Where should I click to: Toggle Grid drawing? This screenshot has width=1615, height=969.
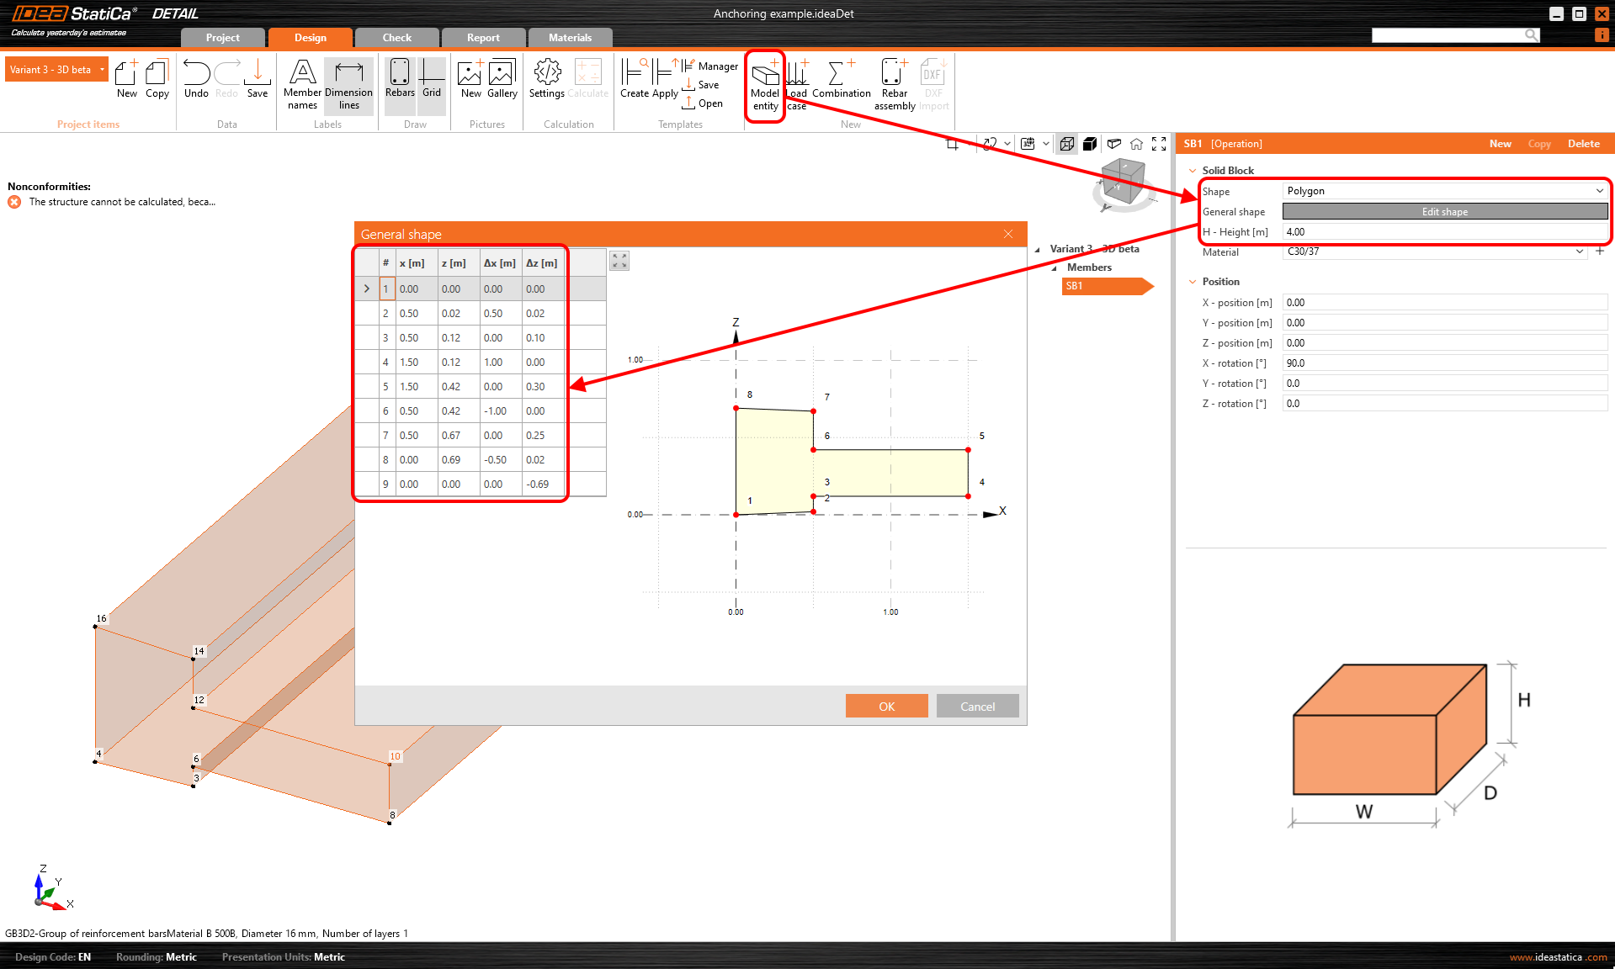[x=432, y=80]
